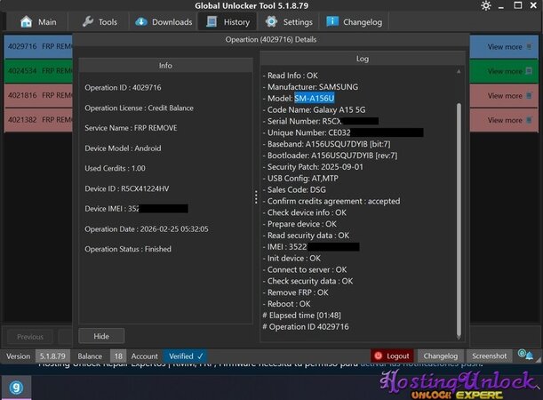Image resolution: width=543 pixels, height=400 pixels.
Task: Click the Logout button
Action: coord(392,356)
